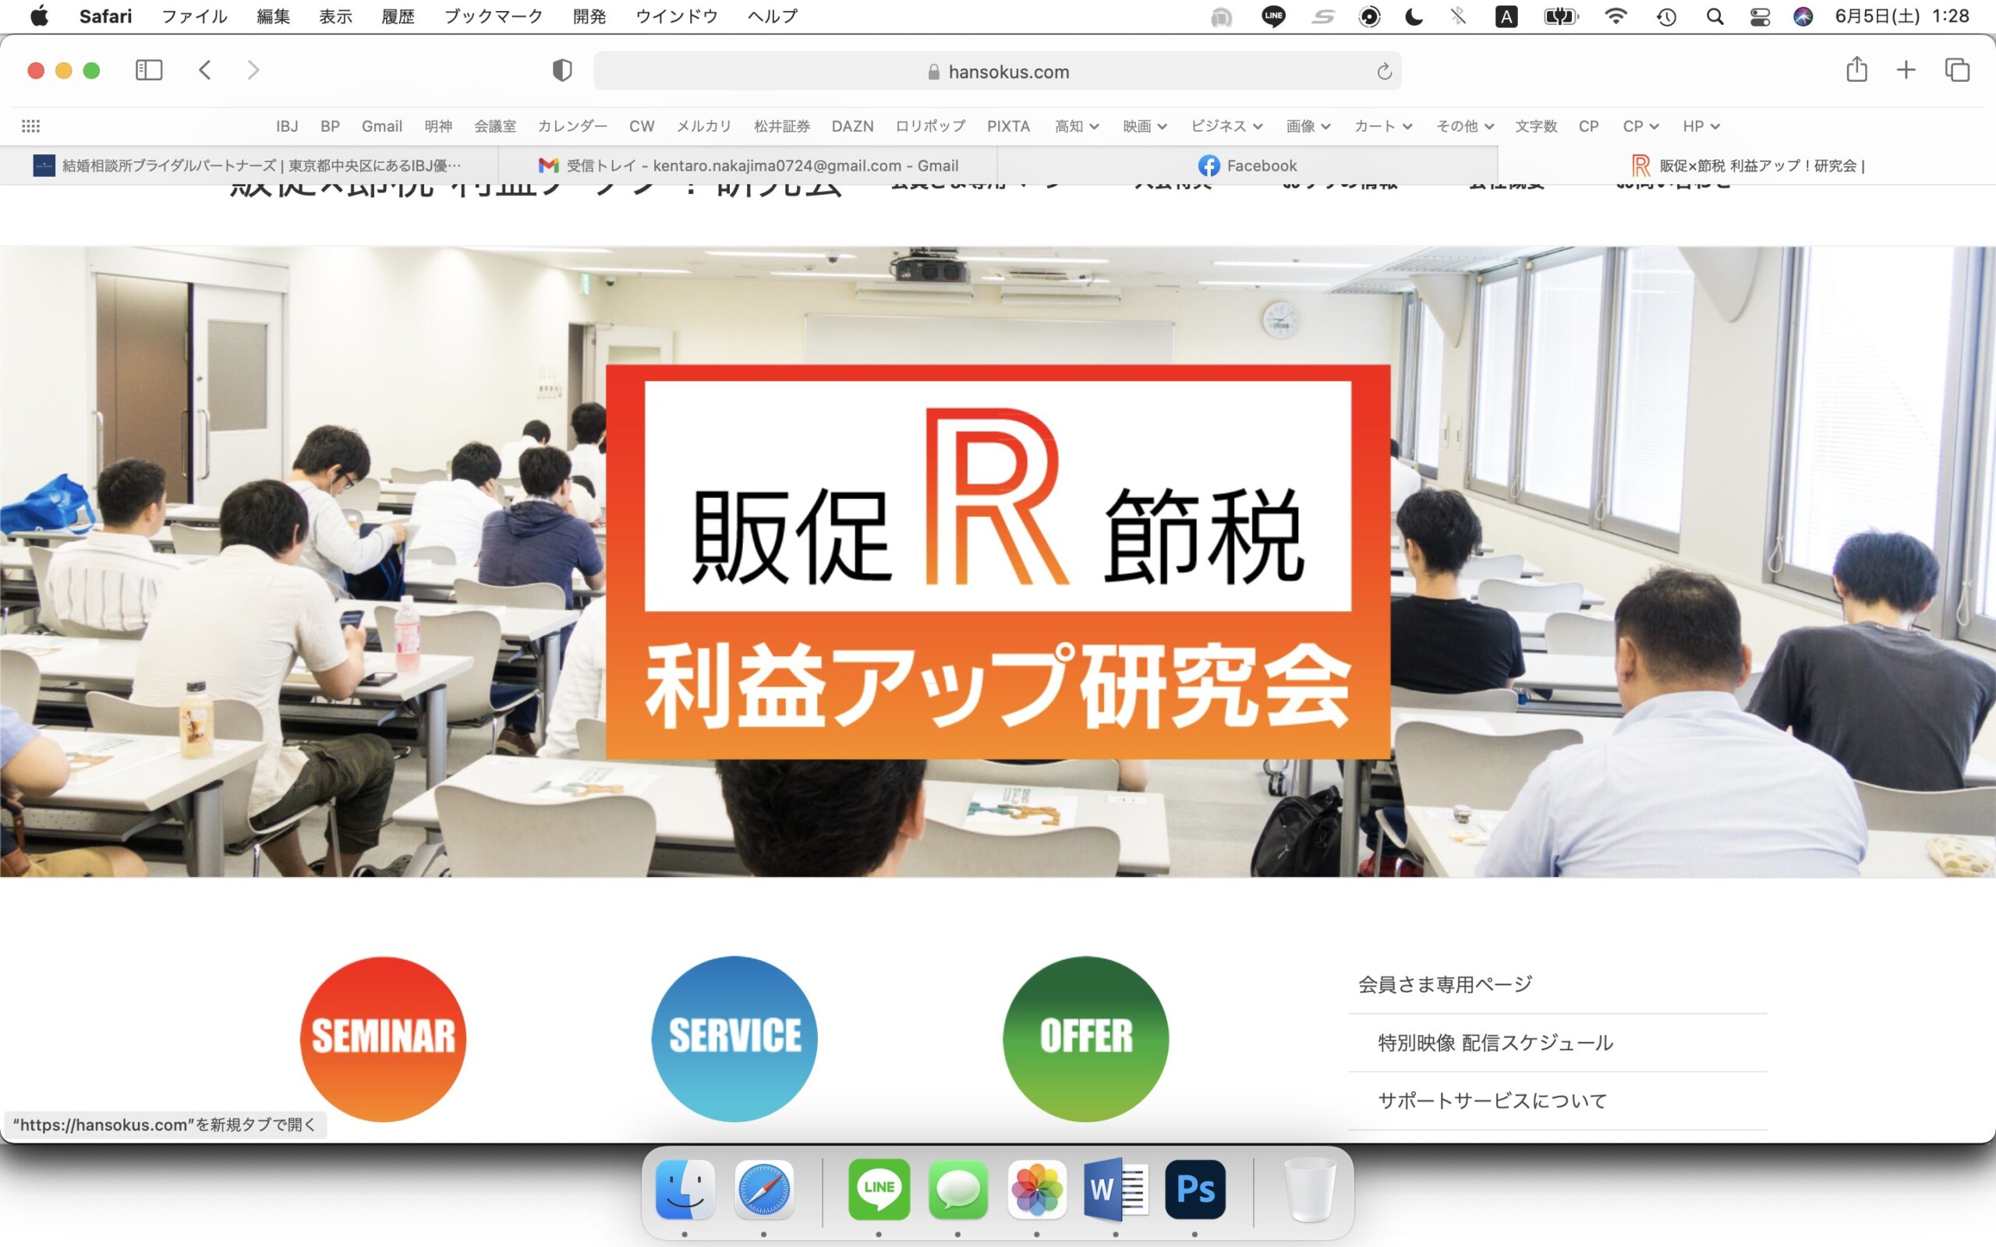
Task: Expand the その他 bookmarks folder
Action: tap(1465, 126)
